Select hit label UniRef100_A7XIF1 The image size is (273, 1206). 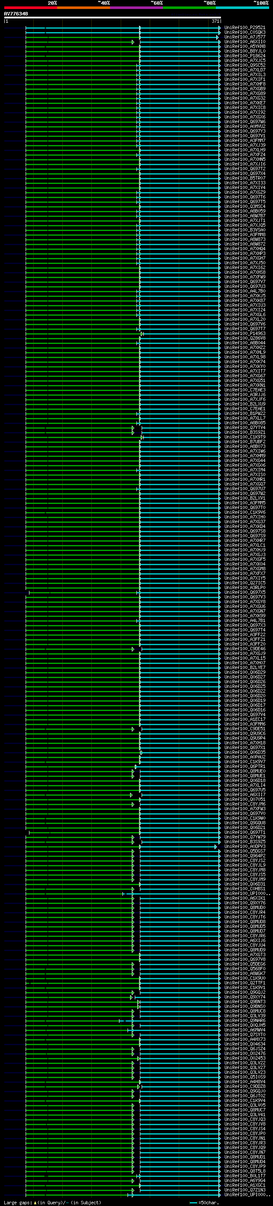245,79
